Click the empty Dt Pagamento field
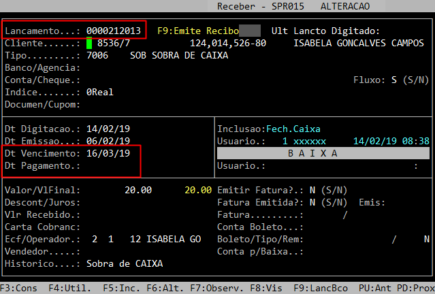The width and height of the screenshot is (435, 294). (109, 165)
